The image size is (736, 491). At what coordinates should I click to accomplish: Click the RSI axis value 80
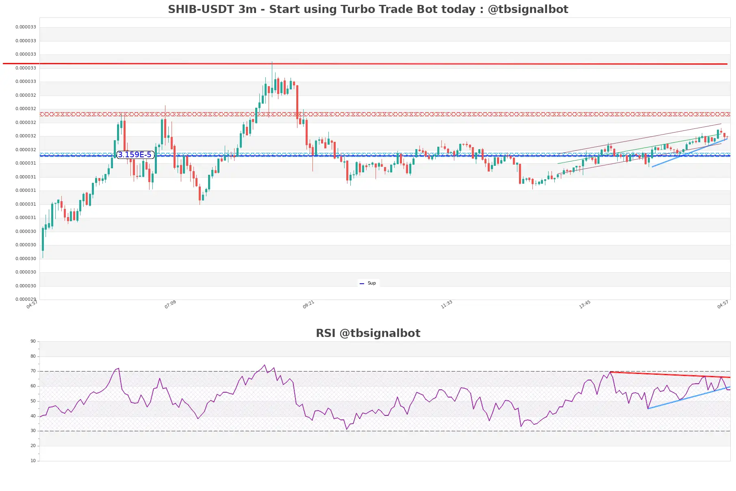click(x=33, y=356)
